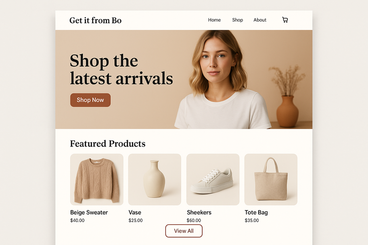Open the Tote Bag product image

(271, 179)
